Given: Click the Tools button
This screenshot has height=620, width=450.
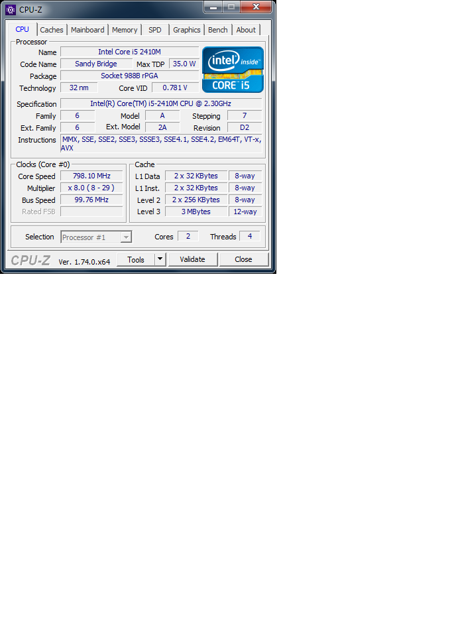Looking at the screenshot, I should pos(135,260).
